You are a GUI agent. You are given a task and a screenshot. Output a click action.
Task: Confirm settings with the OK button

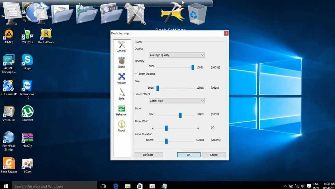[189, 155]
